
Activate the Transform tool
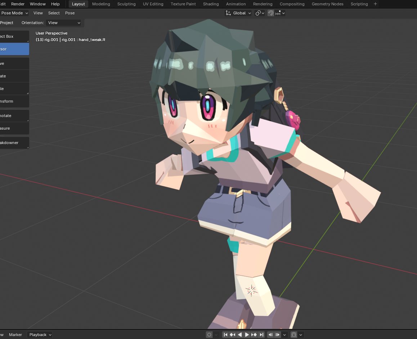click(x=14, y=101)
